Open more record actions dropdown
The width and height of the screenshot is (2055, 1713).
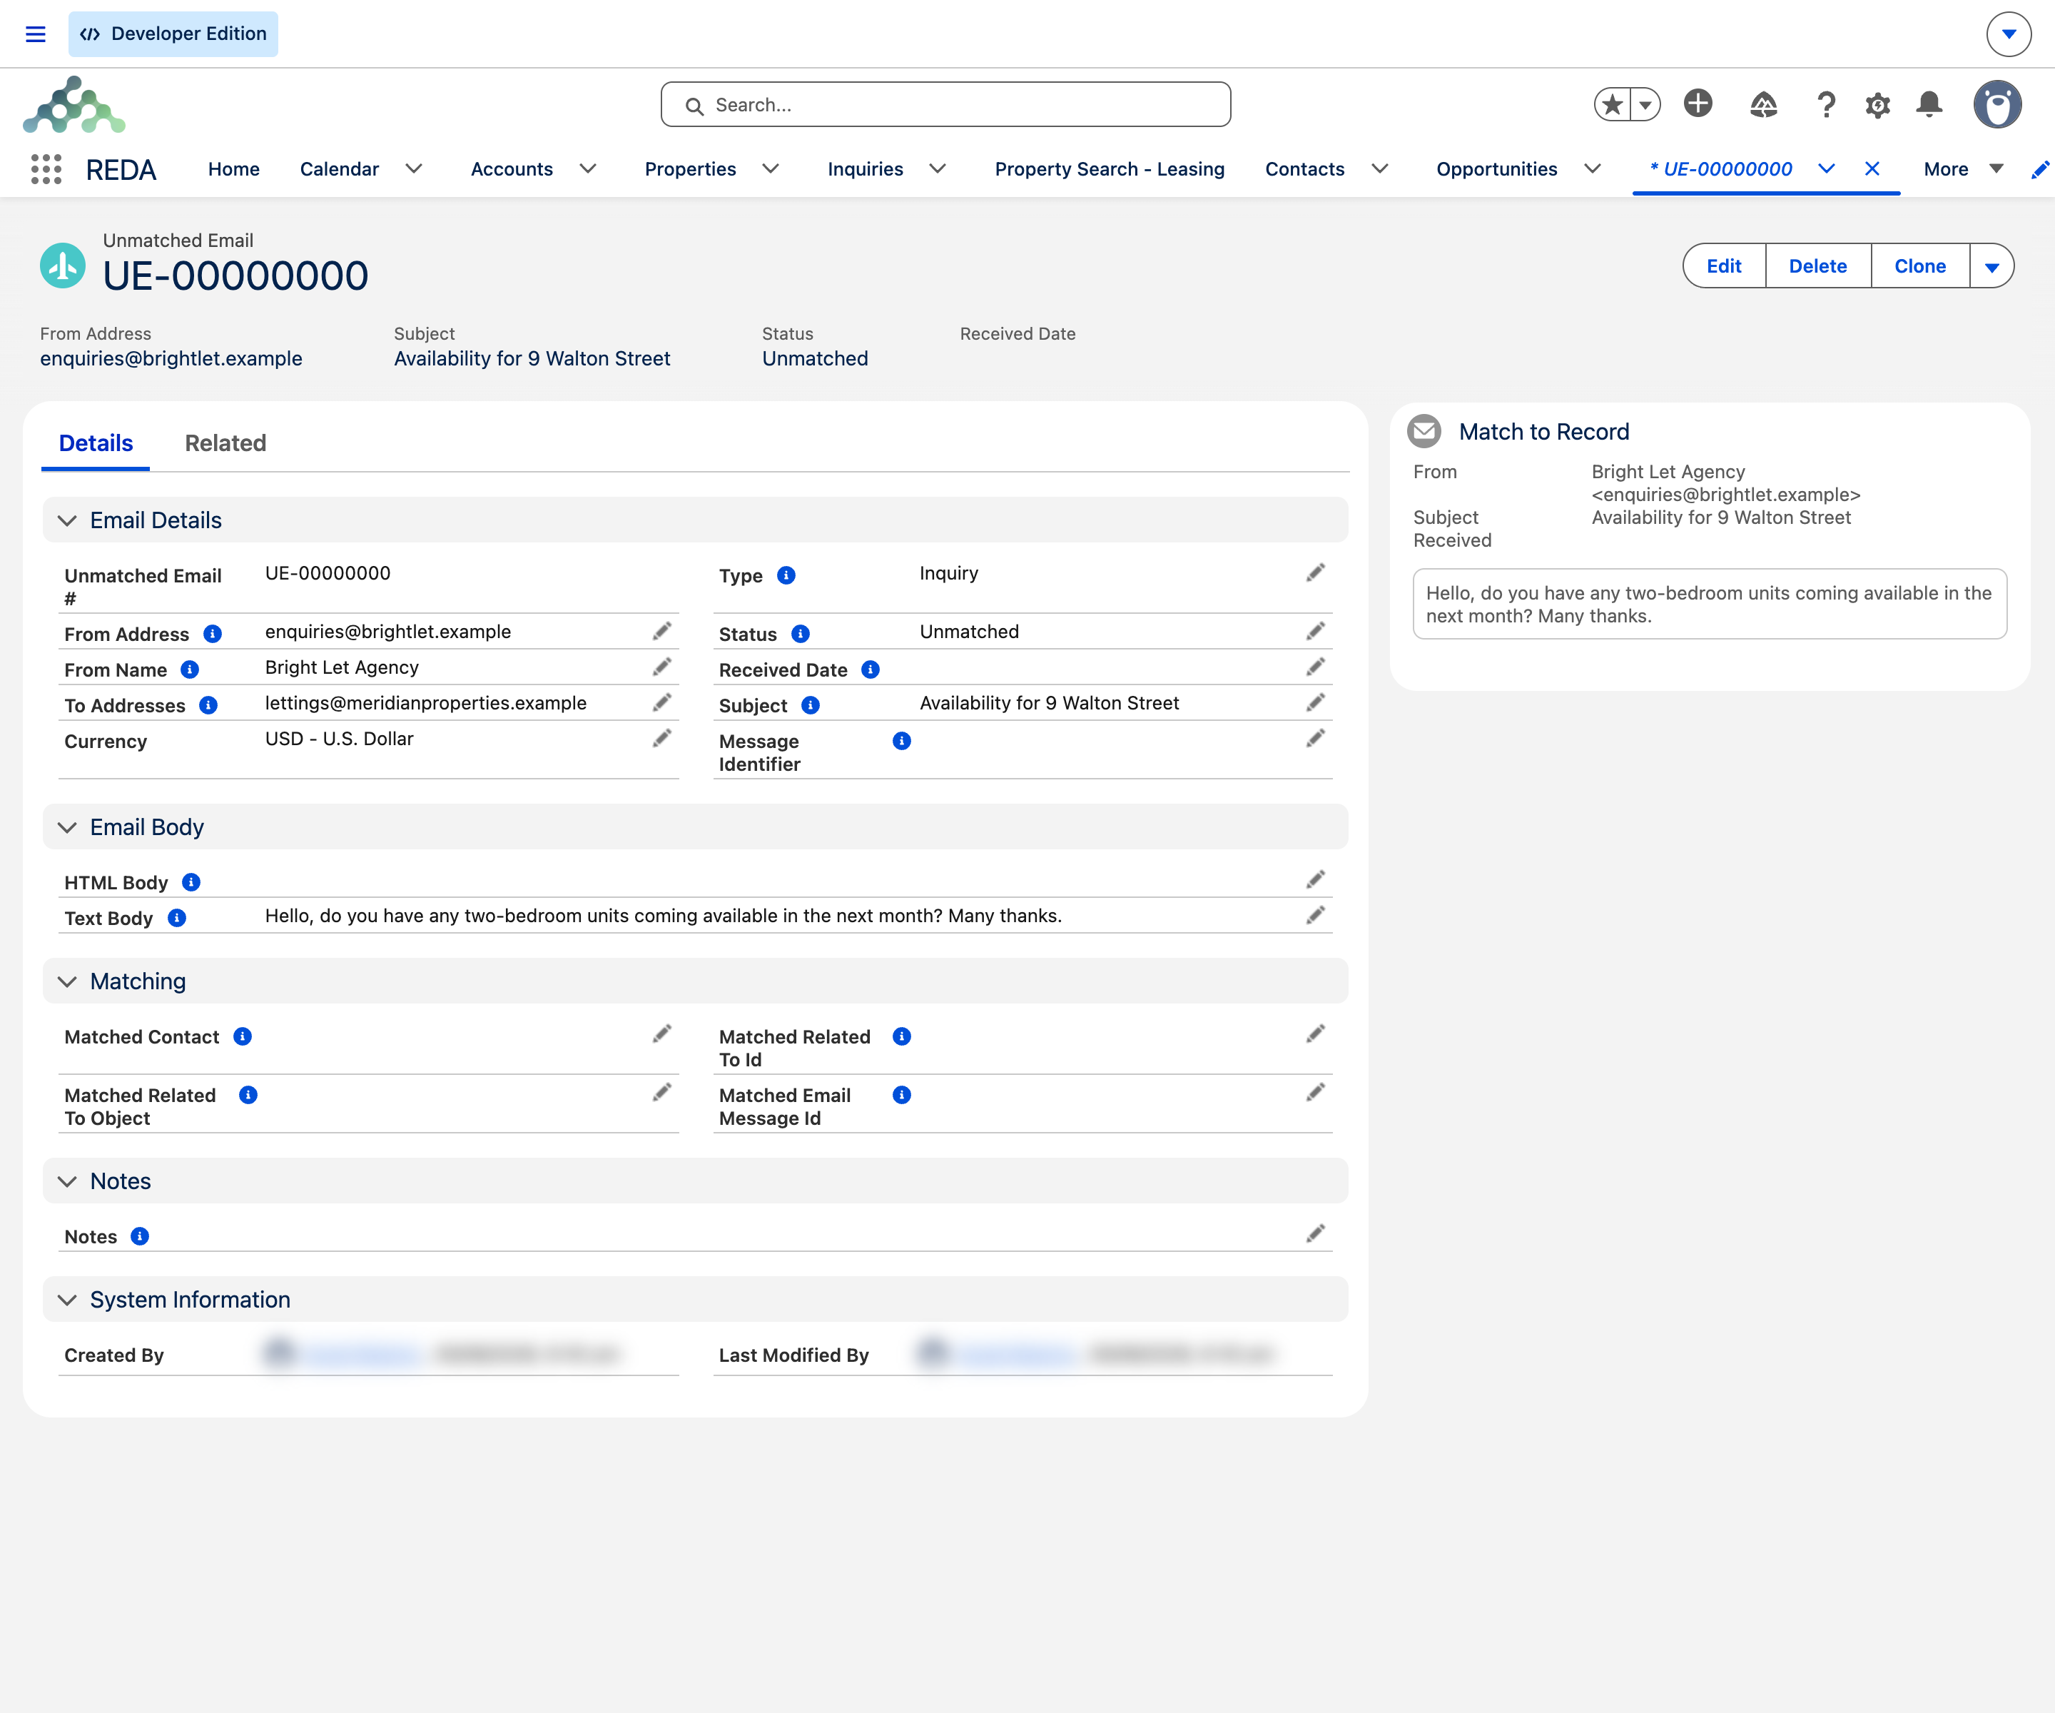click(x=1991, y=266)
